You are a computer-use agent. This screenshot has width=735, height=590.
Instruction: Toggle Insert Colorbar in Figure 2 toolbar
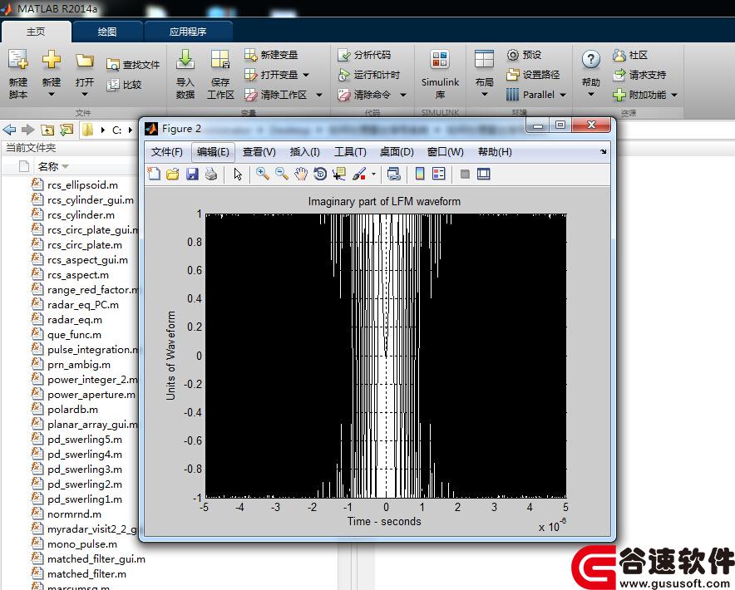click(420, 175)
